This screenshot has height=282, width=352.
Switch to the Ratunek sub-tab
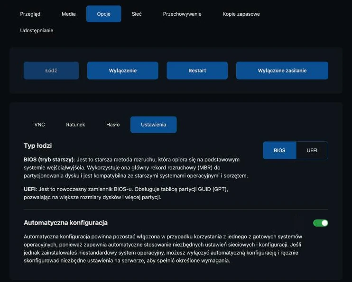[75, 125]
